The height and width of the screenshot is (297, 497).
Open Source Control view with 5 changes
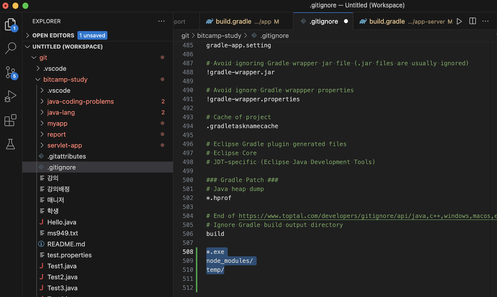(x=11, y=72)
